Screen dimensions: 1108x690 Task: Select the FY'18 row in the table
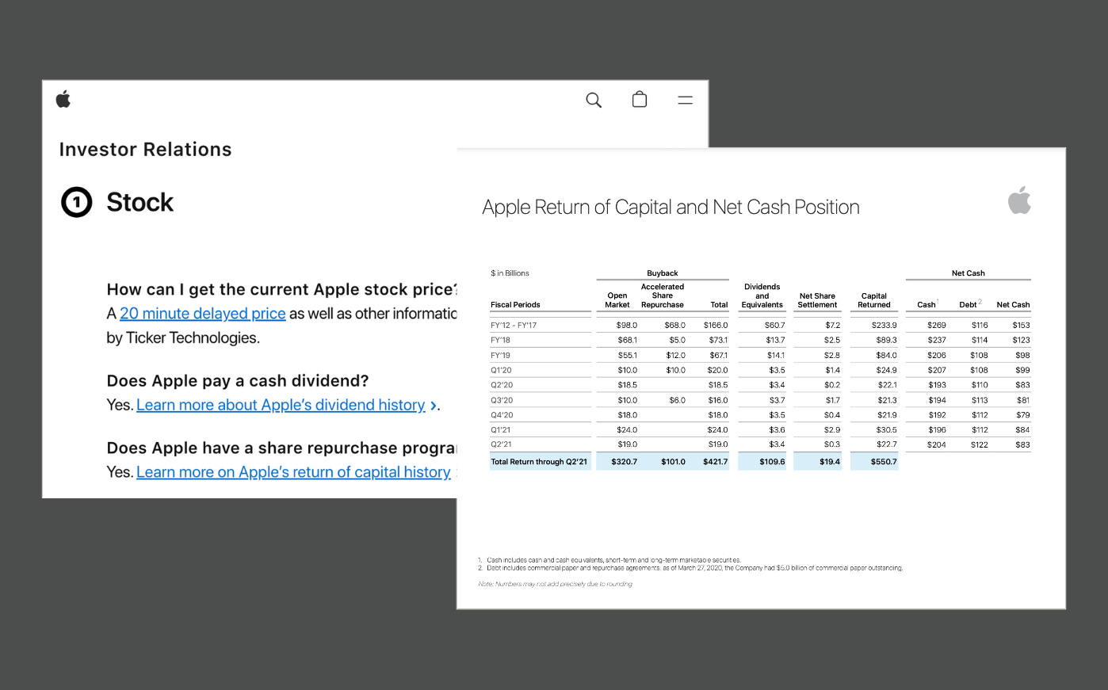click(501, 340)
